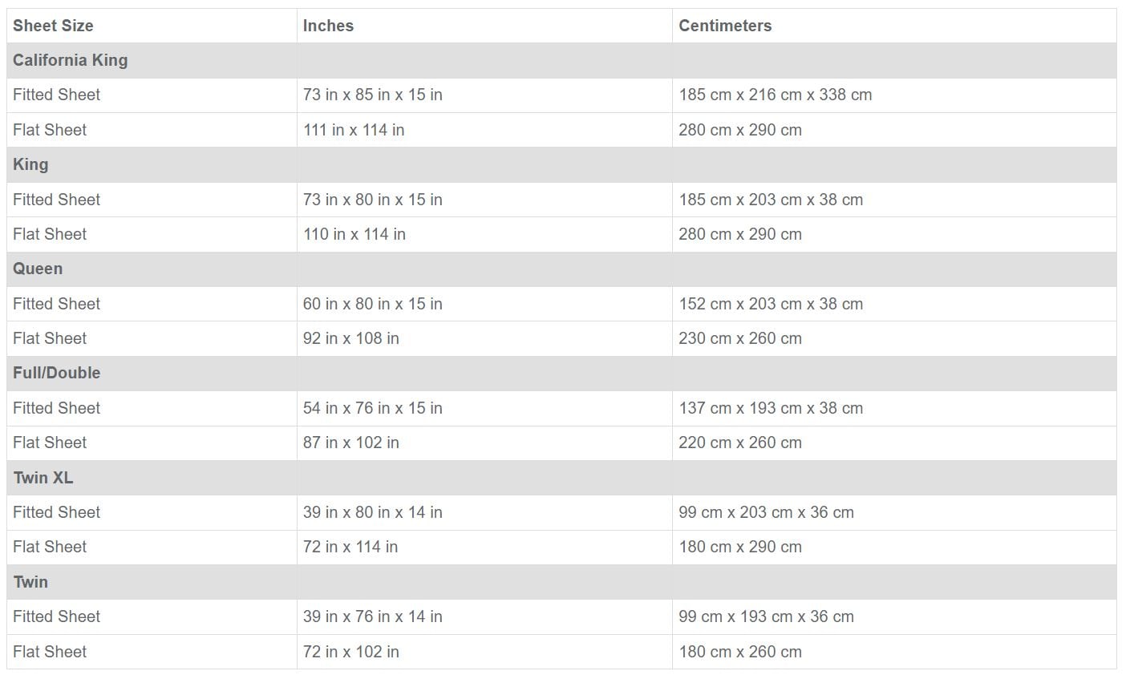1126x679 pixels.
Task: Select the 110 in x 114 in cell
Action: click(x=354, y=234)
